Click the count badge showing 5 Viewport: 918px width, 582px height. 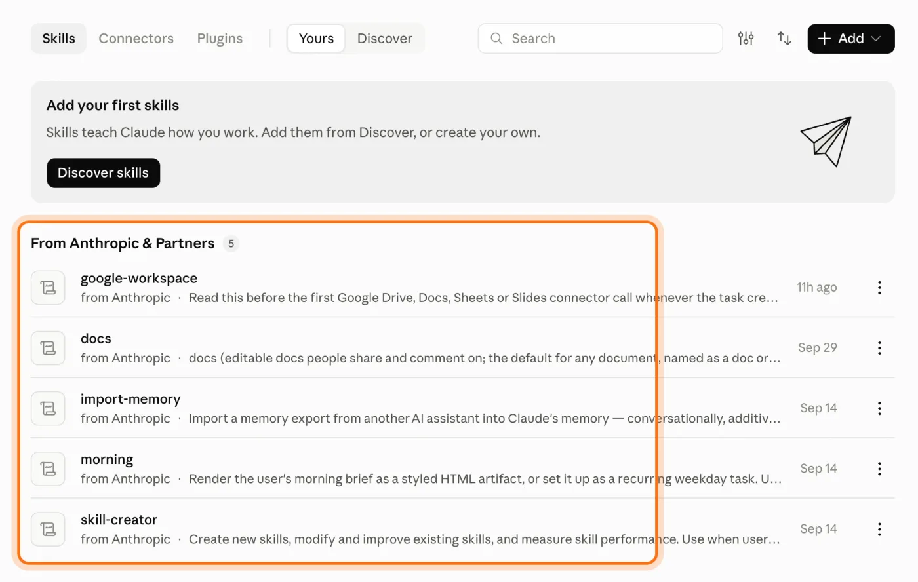(x=231, y=244)
